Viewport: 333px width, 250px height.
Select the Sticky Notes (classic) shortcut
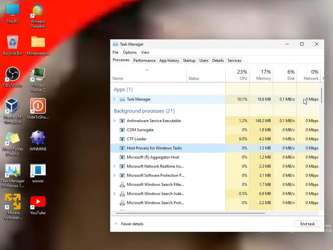pyautogui.click(x=13, y=144)
